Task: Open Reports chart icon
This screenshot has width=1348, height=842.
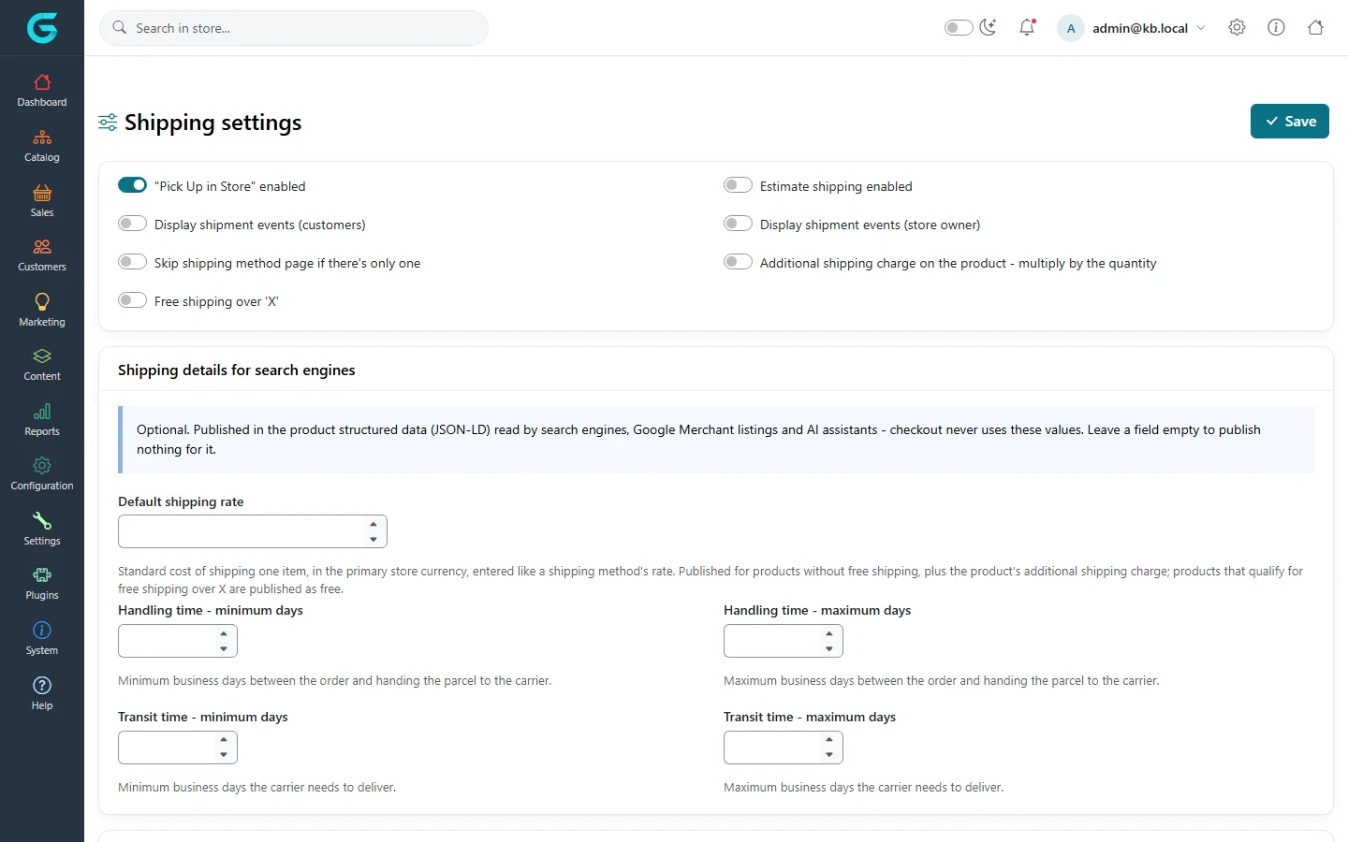Action: [x=42, y=412]
